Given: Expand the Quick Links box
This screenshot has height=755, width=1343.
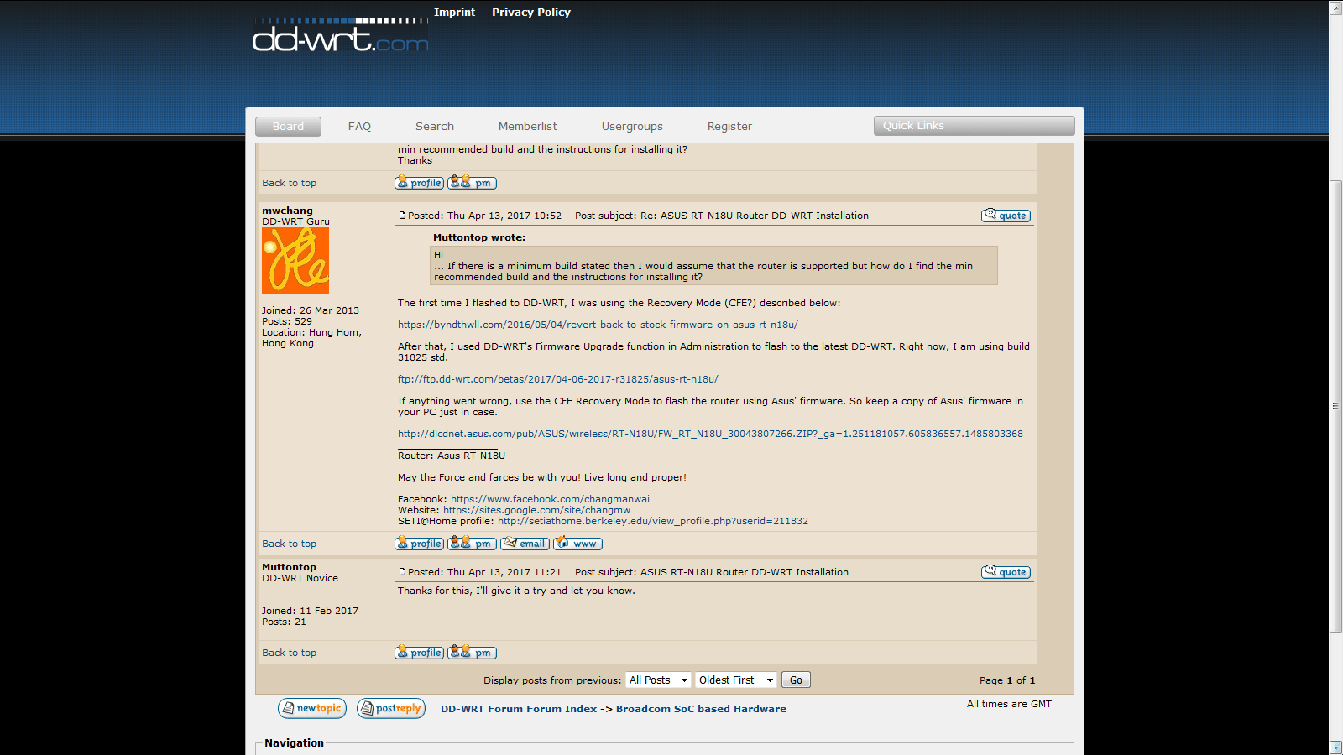Looking at the screenshot, I should coord(974,126).
